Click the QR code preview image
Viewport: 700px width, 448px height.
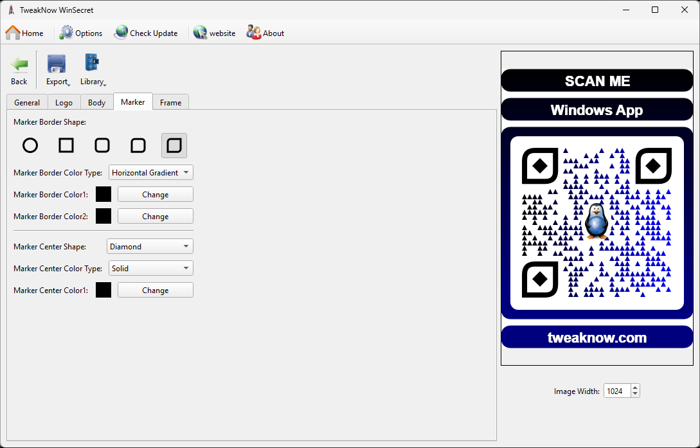(597, 208)
